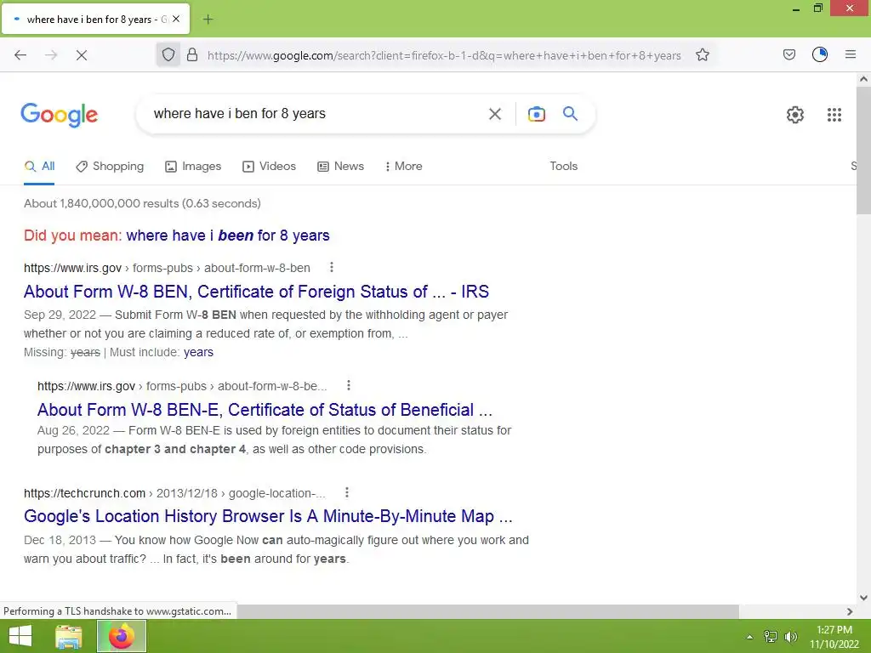Click the 'Sep 29, 2022' snippet text
Screen dimensions: 871x653
[x=60, y=315]
